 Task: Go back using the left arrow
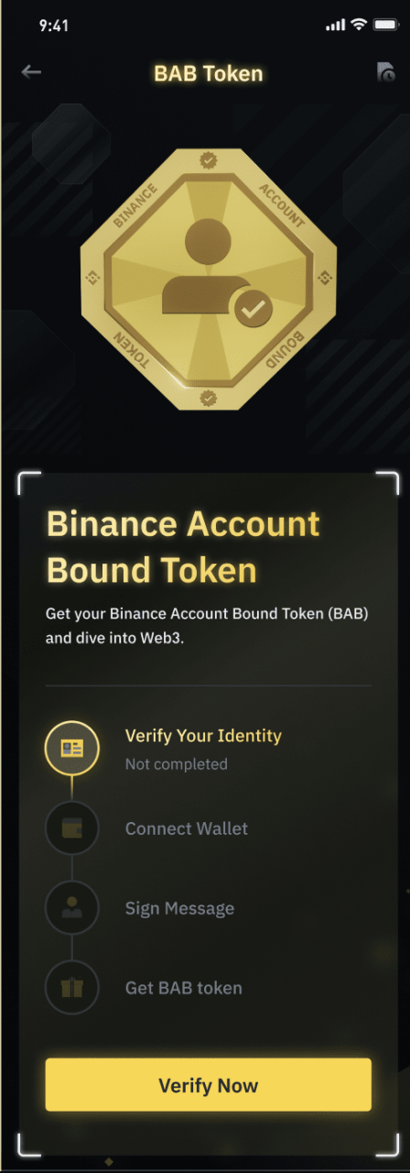tap(31, 71)
